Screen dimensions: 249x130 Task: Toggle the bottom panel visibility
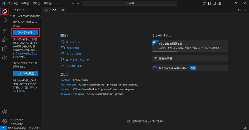tap(214, 3)
